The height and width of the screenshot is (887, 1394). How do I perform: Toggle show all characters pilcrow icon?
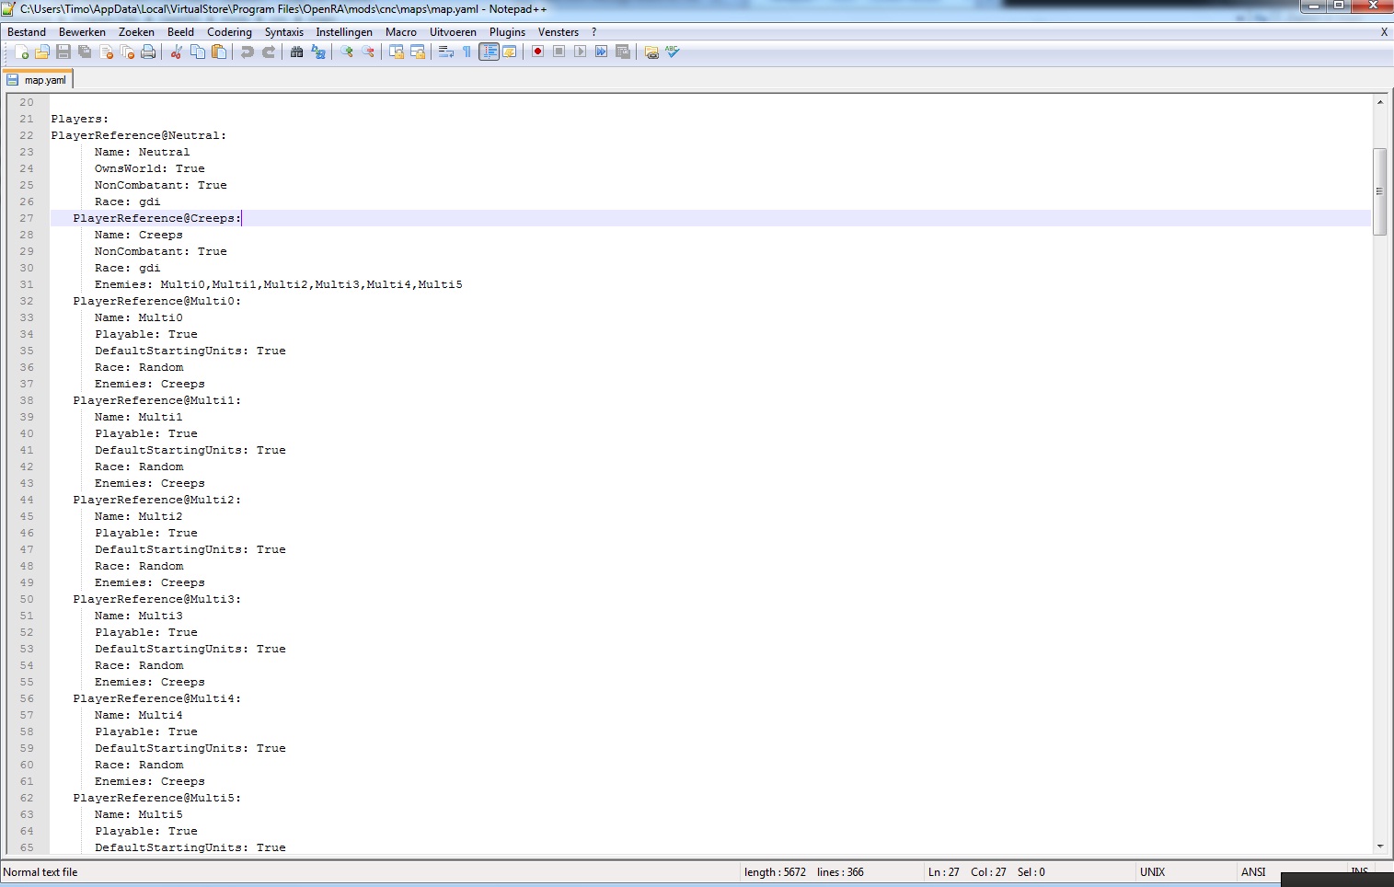tap(467, 52)
